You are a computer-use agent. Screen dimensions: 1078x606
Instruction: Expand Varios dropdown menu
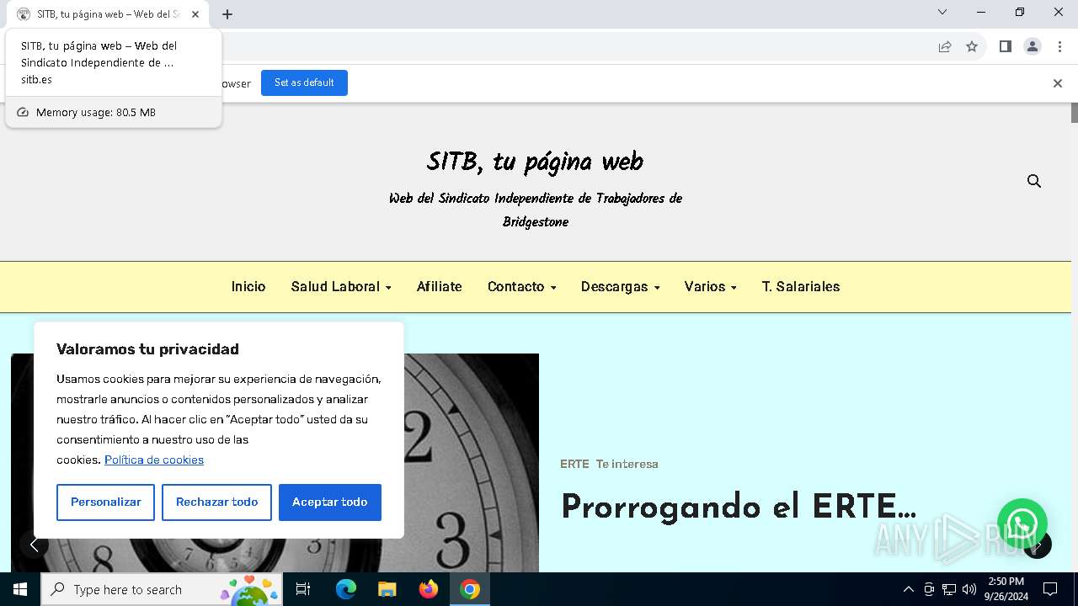pyautogui.click(x=711, y=287)
